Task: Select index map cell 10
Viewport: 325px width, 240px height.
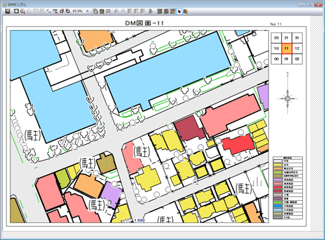Action: click(x=276, y=48)
